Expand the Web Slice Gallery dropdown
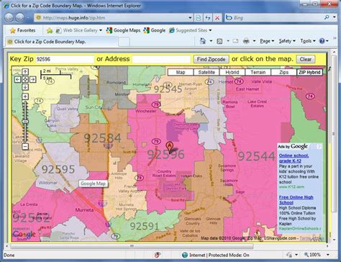 tap(101, 30)
